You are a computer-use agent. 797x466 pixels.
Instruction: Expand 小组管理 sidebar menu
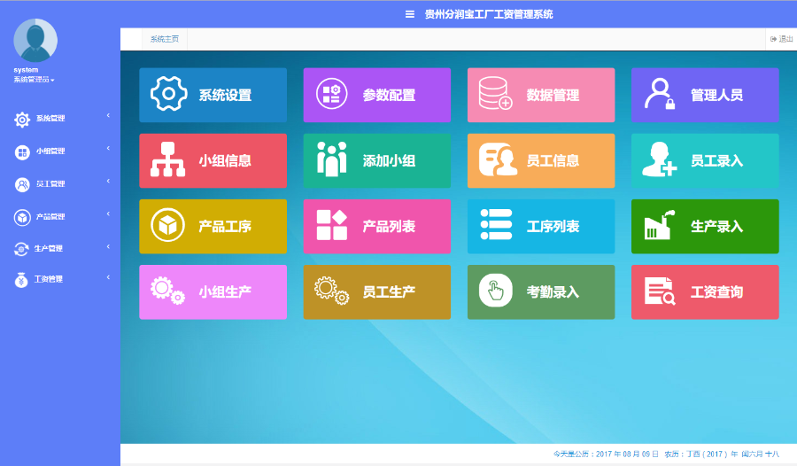point(50,151)
